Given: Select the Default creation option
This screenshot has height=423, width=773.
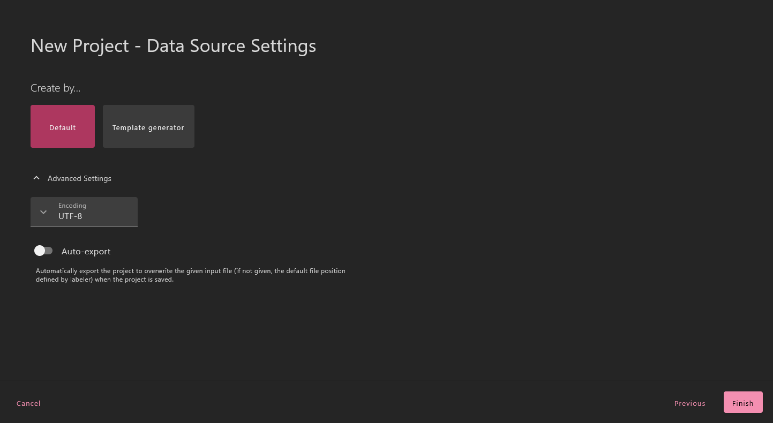Looking at the screenshot, I should click(x=63, y=126).
